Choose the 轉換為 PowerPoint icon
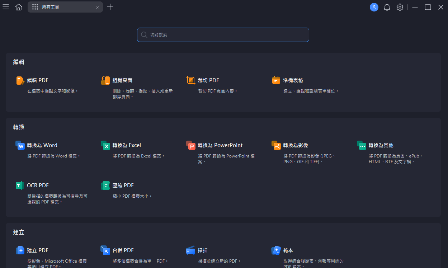The image size is (448, 268). pyautogui.click(x=191, y=145)
